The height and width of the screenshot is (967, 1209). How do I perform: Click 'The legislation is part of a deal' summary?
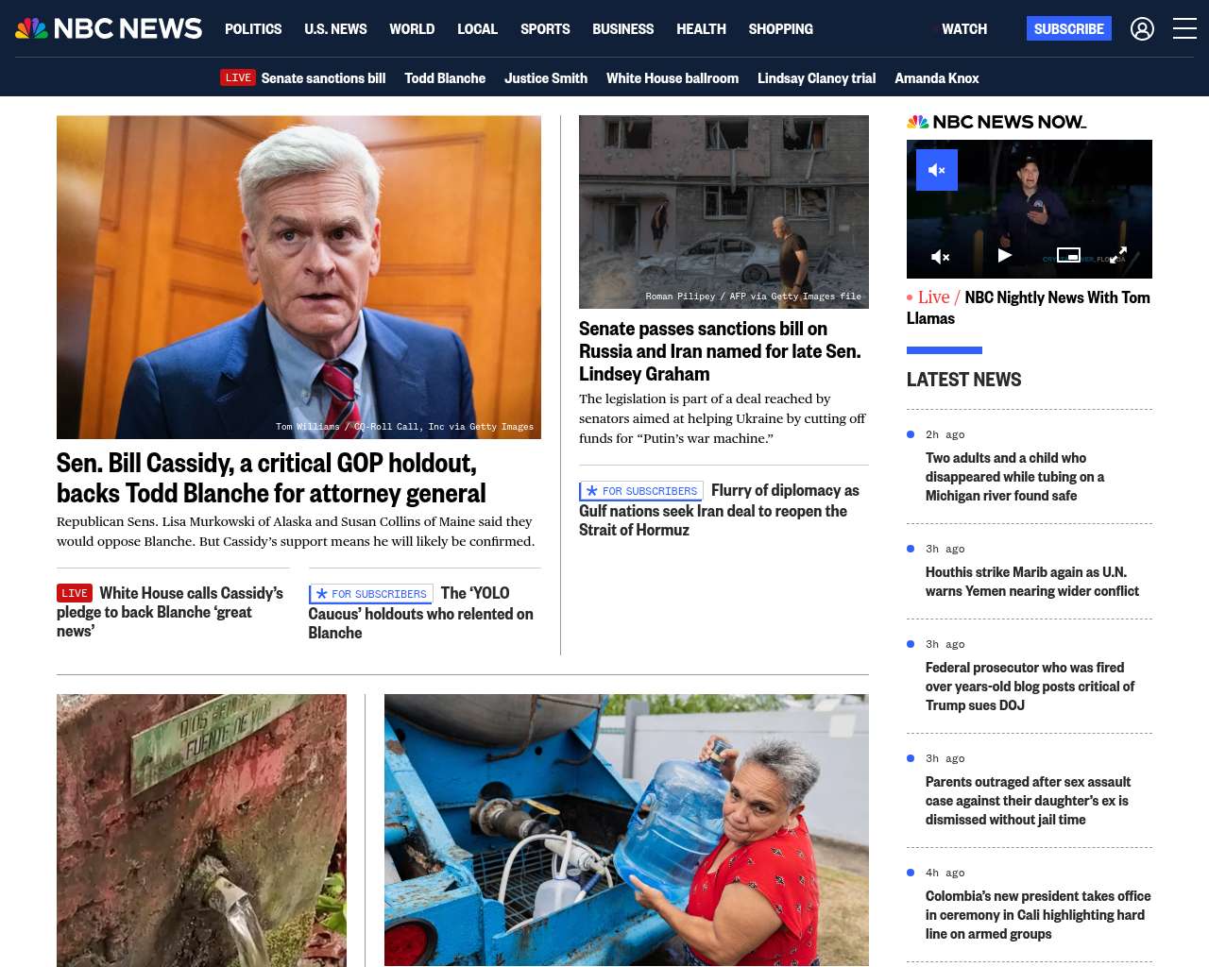723,418
